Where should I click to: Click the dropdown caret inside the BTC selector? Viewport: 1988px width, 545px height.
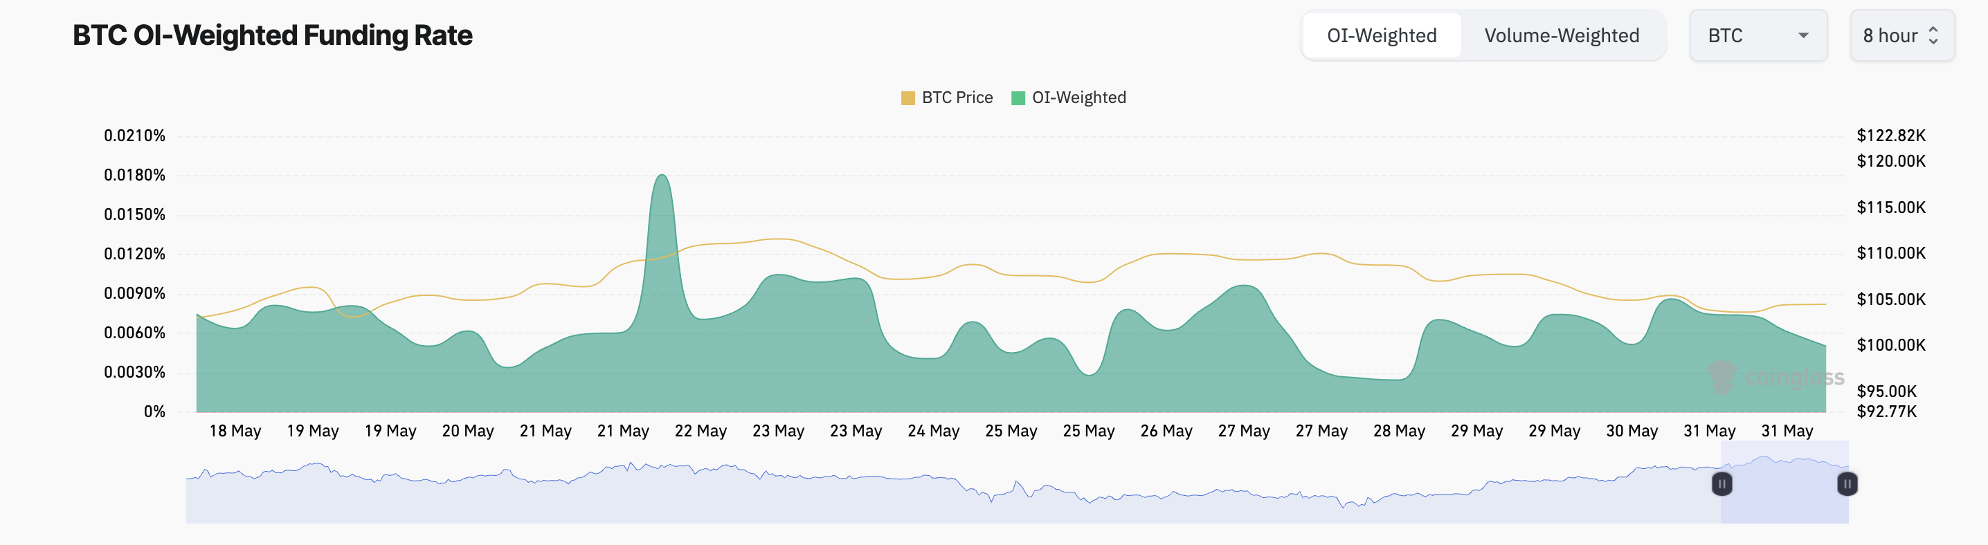pos(1805,35)
